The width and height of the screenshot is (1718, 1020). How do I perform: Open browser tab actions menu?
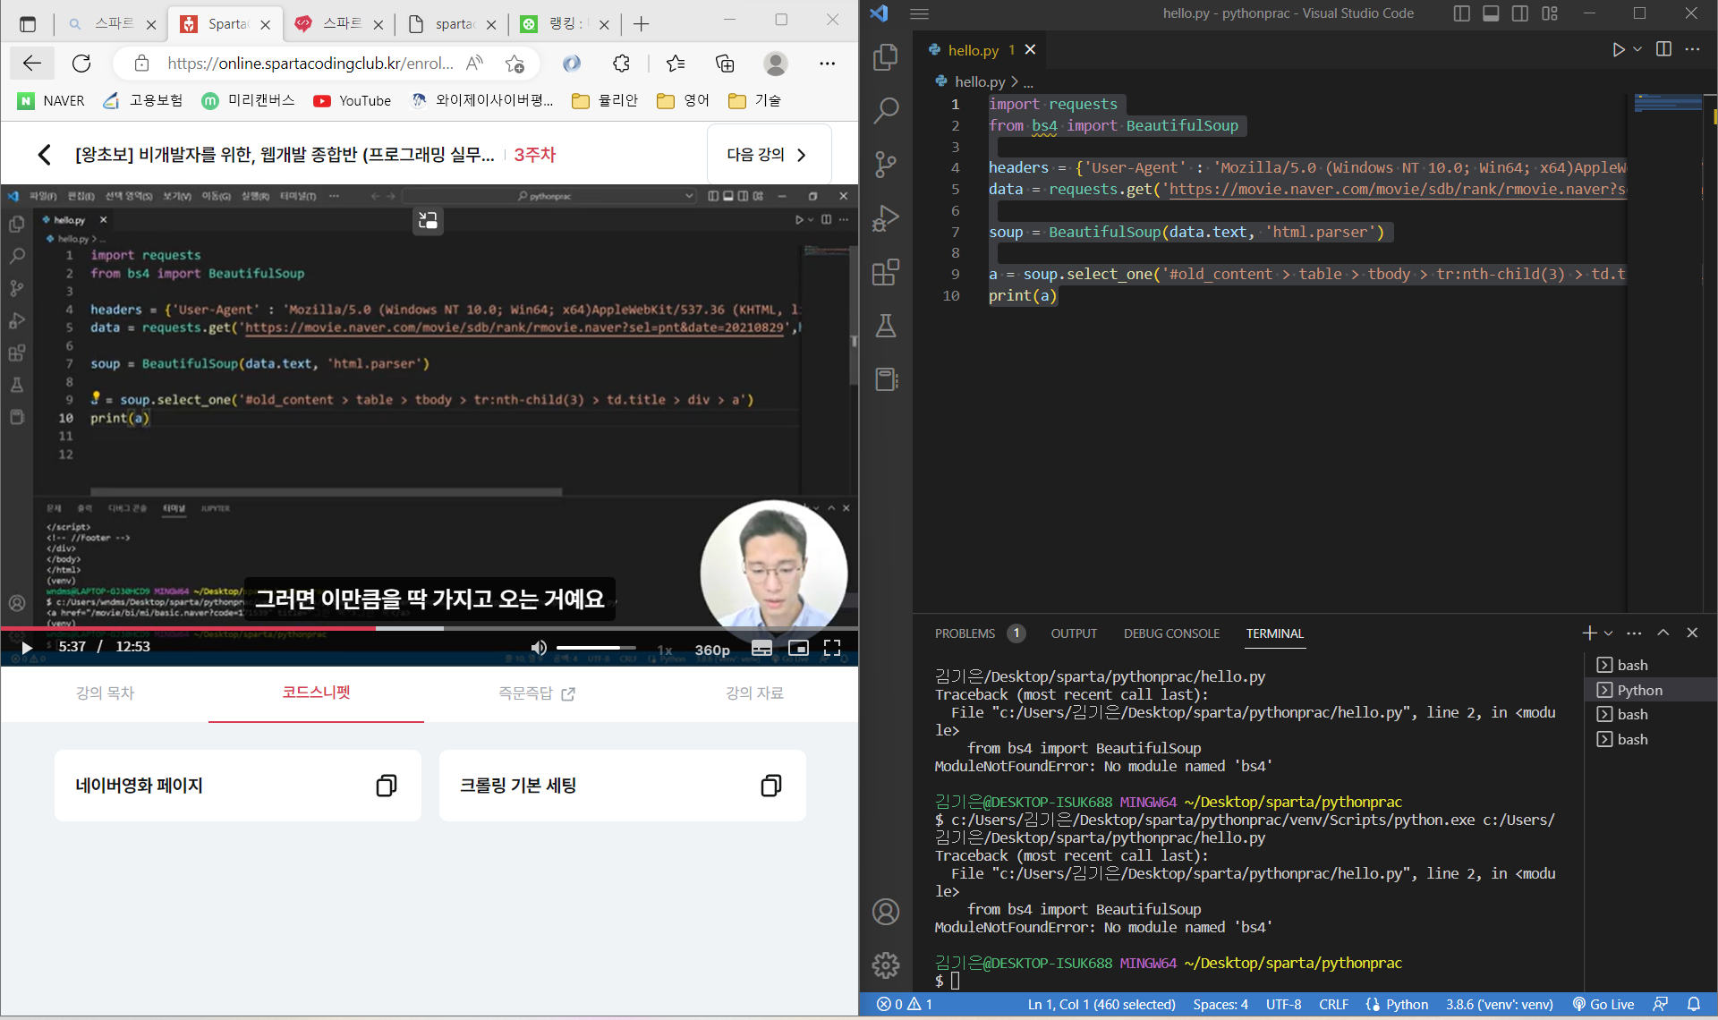tap(28, 24)
